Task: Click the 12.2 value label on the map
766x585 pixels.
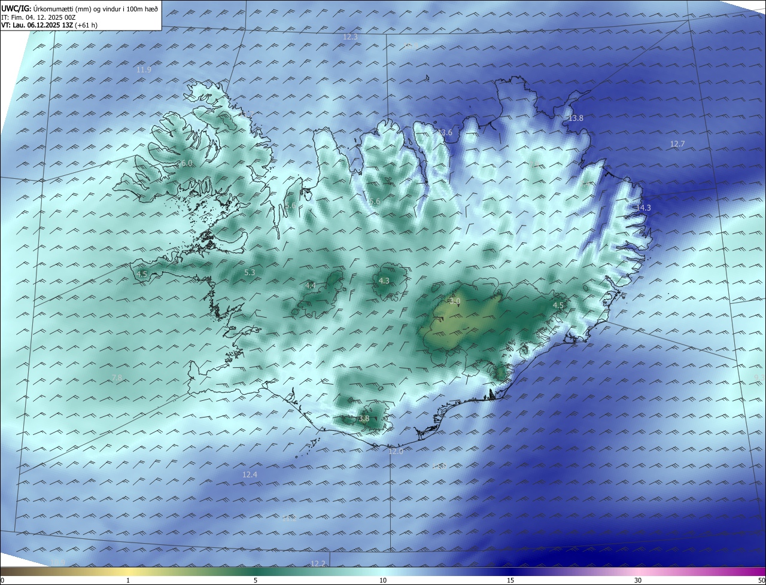Action: pyautogui.click(x=318, y=564)
